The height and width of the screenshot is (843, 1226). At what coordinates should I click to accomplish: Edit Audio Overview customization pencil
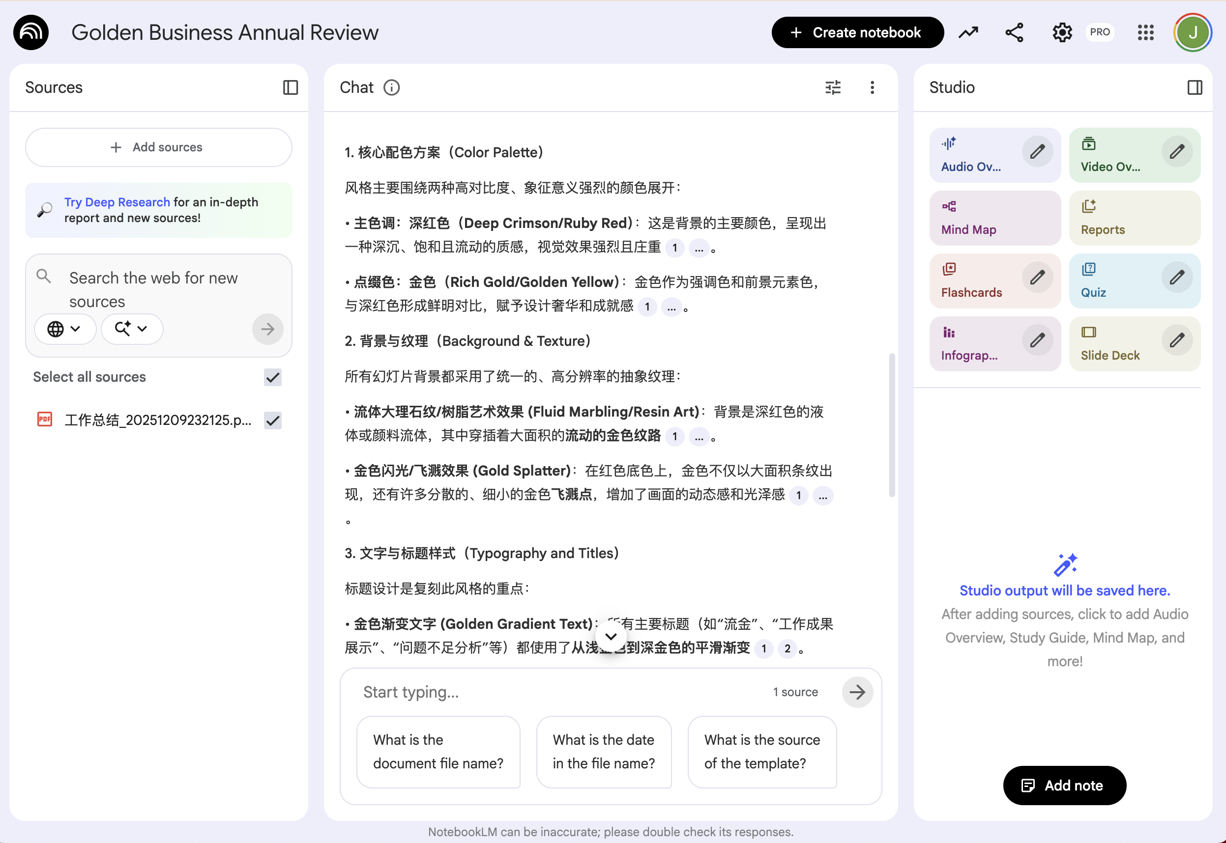pyautogui.click(x=1037, y=152)
